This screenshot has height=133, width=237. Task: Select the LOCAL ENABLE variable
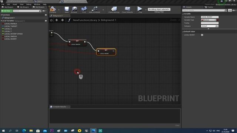pyautogui.click(x=11, y=24)
